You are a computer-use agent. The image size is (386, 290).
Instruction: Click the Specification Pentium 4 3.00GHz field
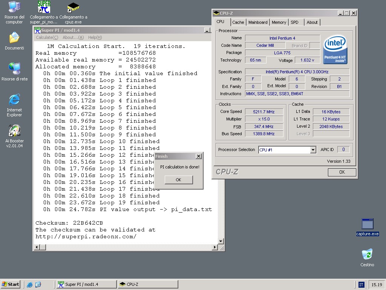297,72
